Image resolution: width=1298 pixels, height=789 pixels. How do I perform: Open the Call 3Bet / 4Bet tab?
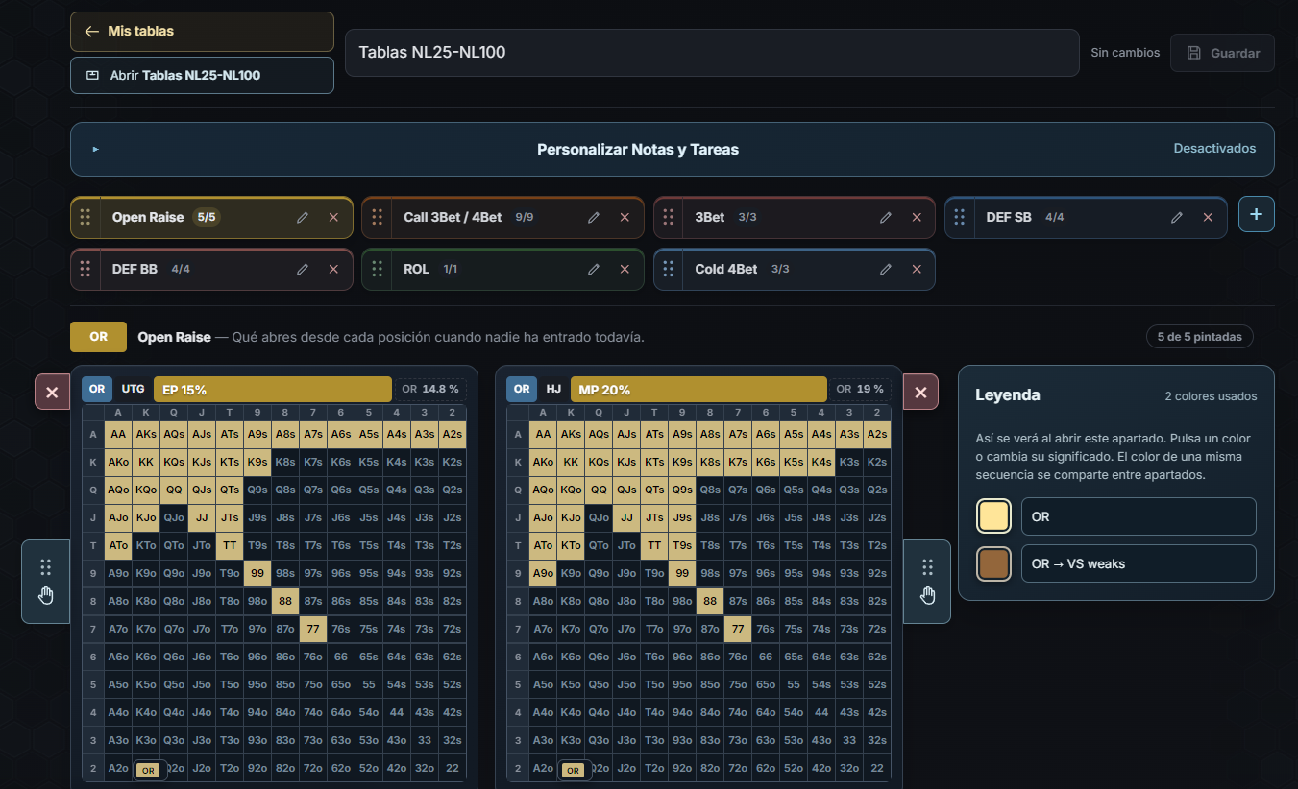click(453, 218)
